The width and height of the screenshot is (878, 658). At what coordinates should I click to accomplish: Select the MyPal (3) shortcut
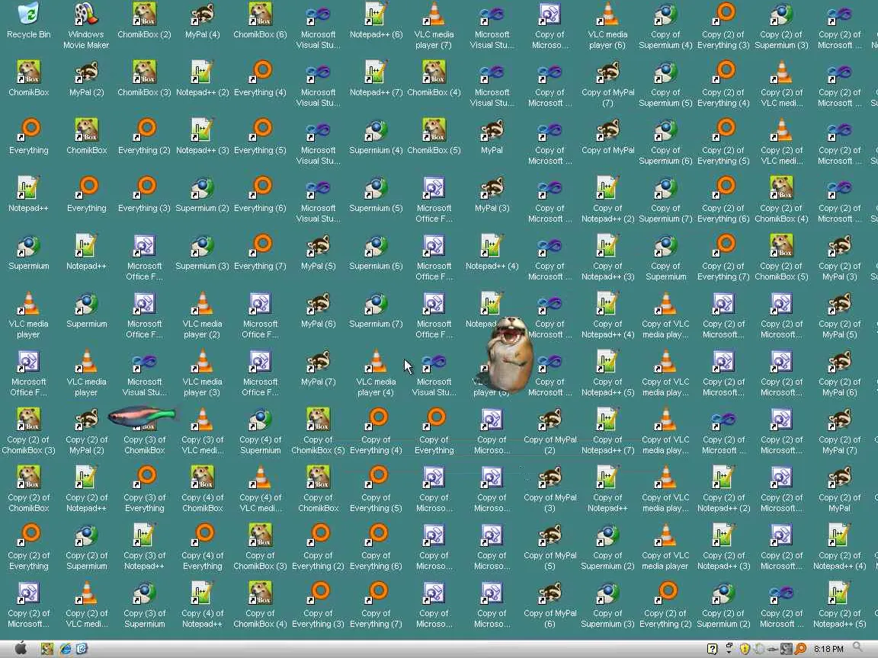click(492, 195)
